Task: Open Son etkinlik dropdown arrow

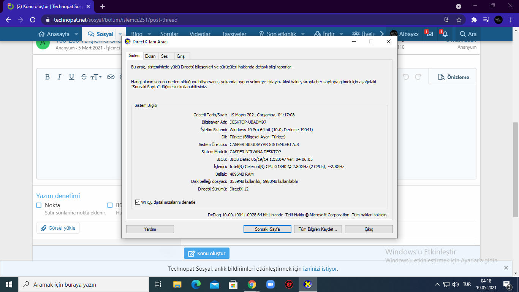Action: coord(303,34)
